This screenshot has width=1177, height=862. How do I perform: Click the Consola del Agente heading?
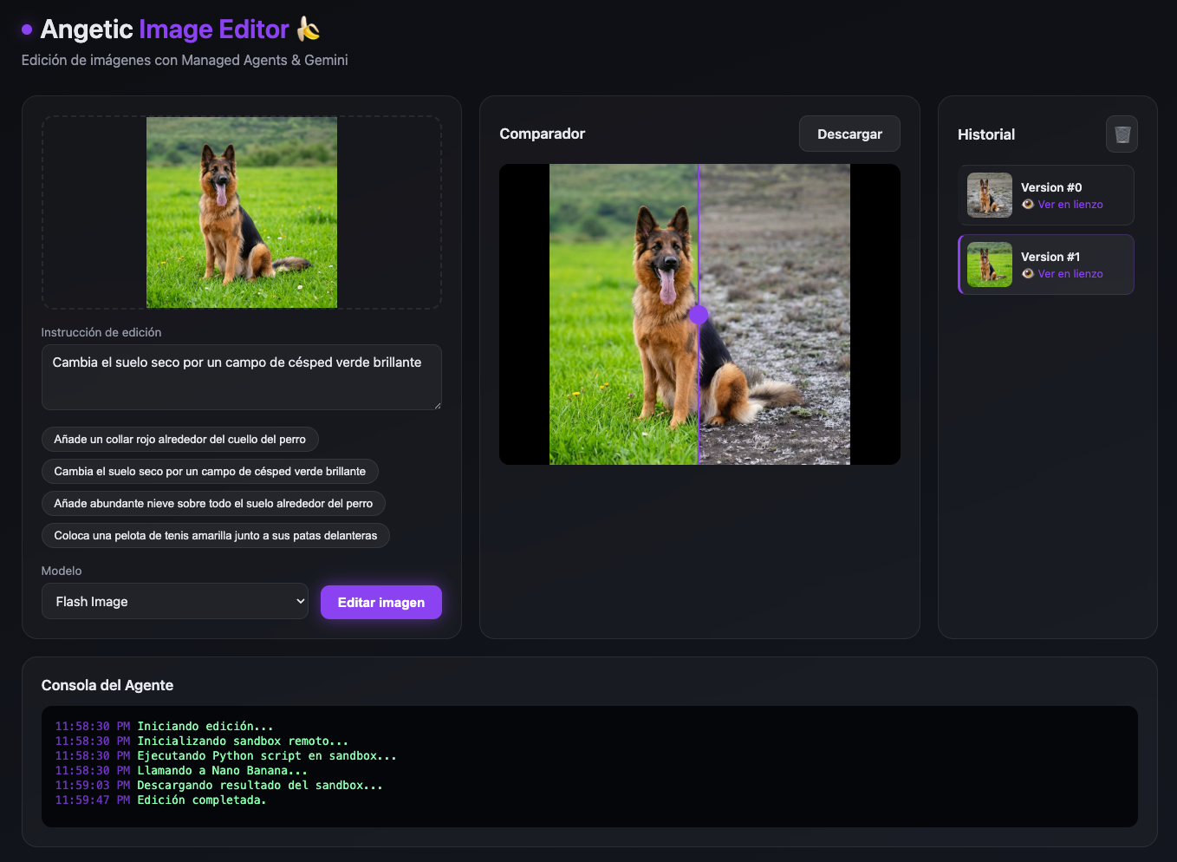click(107, 685)
